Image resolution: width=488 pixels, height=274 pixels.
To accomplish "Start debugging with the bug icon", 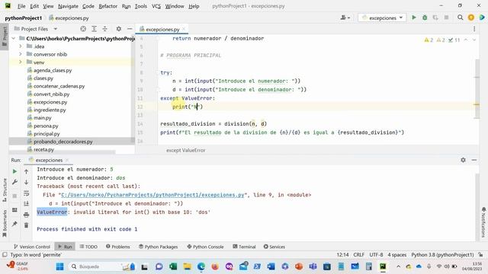I will click(x=425, y=18).
